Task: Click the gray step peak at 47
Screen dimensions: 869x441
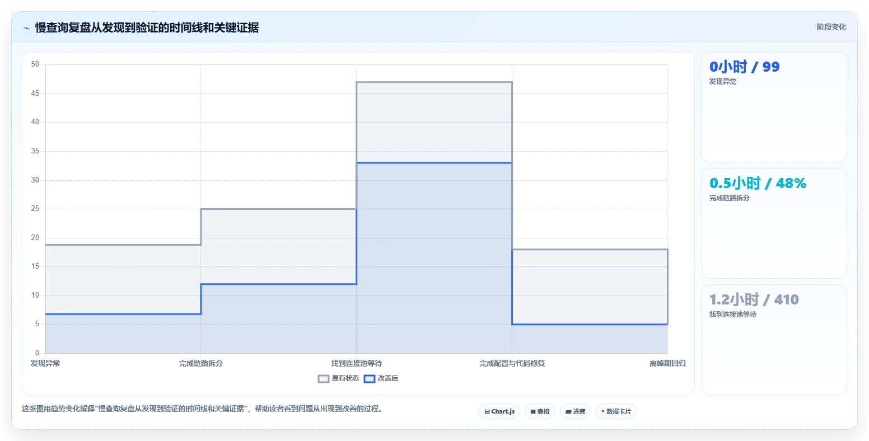Action: pos(434,82)
